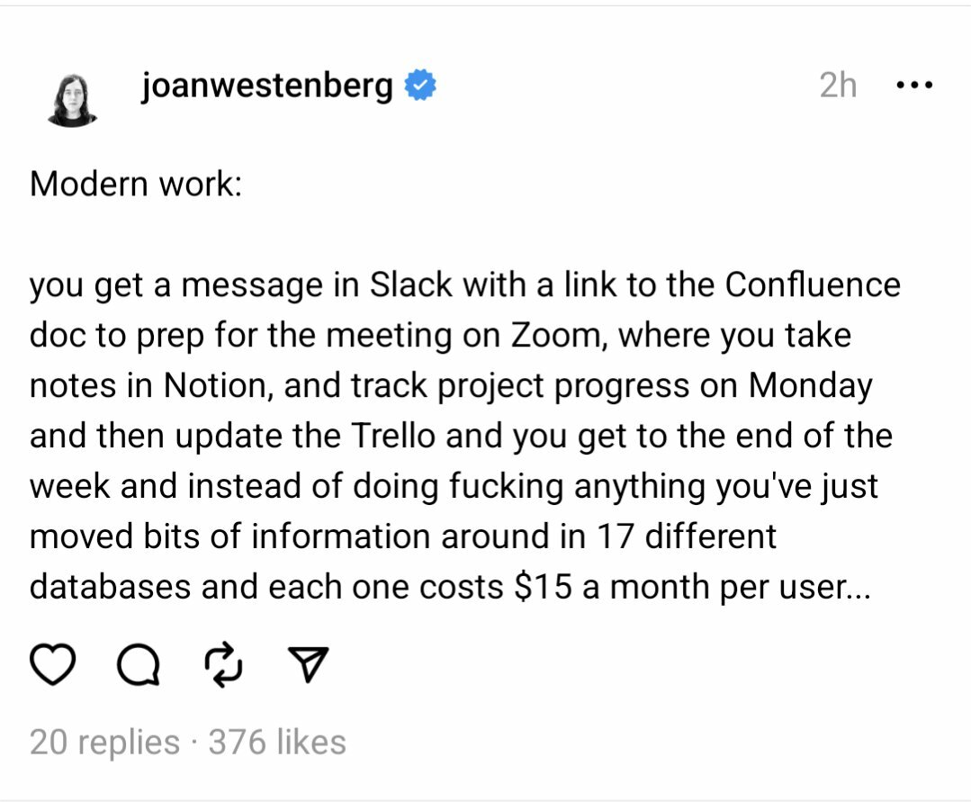Visit the joanwestenberg username link
The height and width of the screenshot is (802, 971).
[x=267, y=86]
